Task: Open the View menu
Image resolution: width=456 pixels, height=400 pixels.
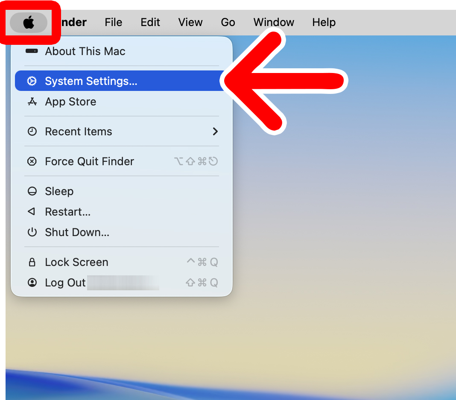Action: [x=190, y=22]
